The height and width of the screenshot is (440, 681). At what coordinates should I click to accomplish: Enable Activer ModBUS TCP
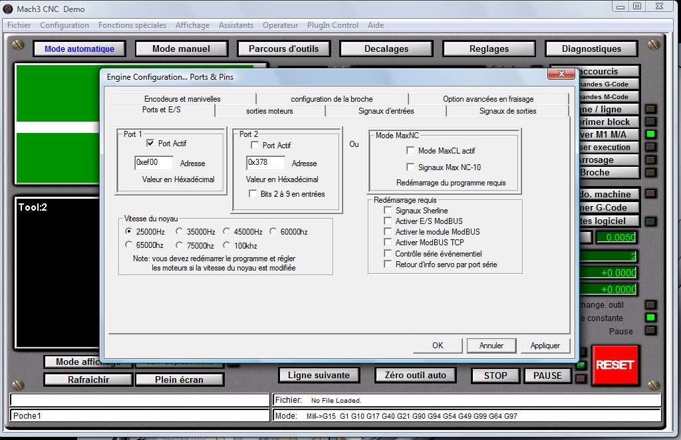[x=388, y=242]
